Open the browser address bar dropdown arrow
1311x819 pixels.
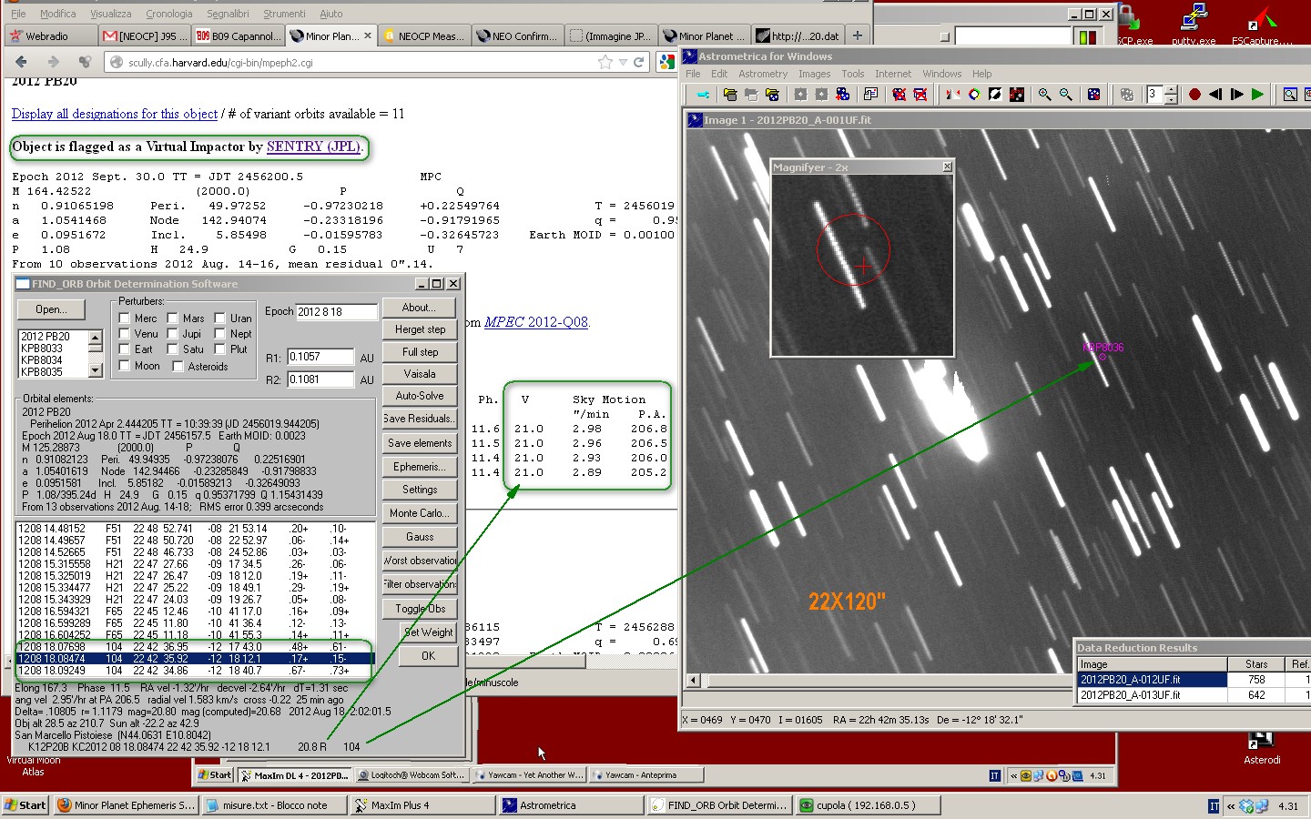[623, 62]
